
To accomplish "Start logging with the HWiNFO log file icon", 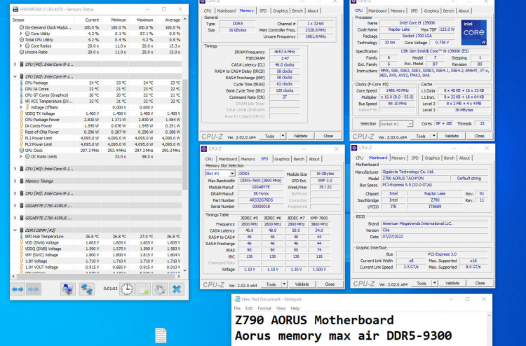I will pos(143,289).
